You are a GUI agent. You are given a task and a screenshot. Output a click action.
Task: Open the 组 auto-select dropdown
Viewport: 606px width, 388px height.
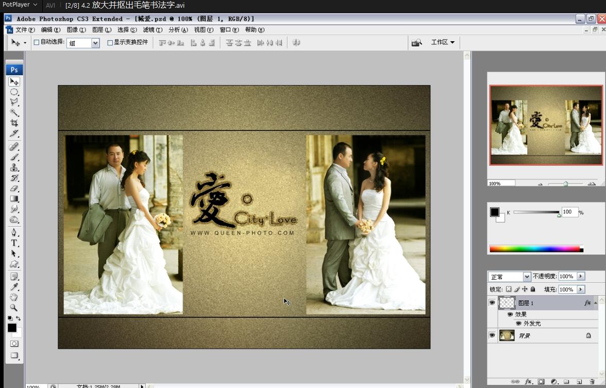[95, 43]
